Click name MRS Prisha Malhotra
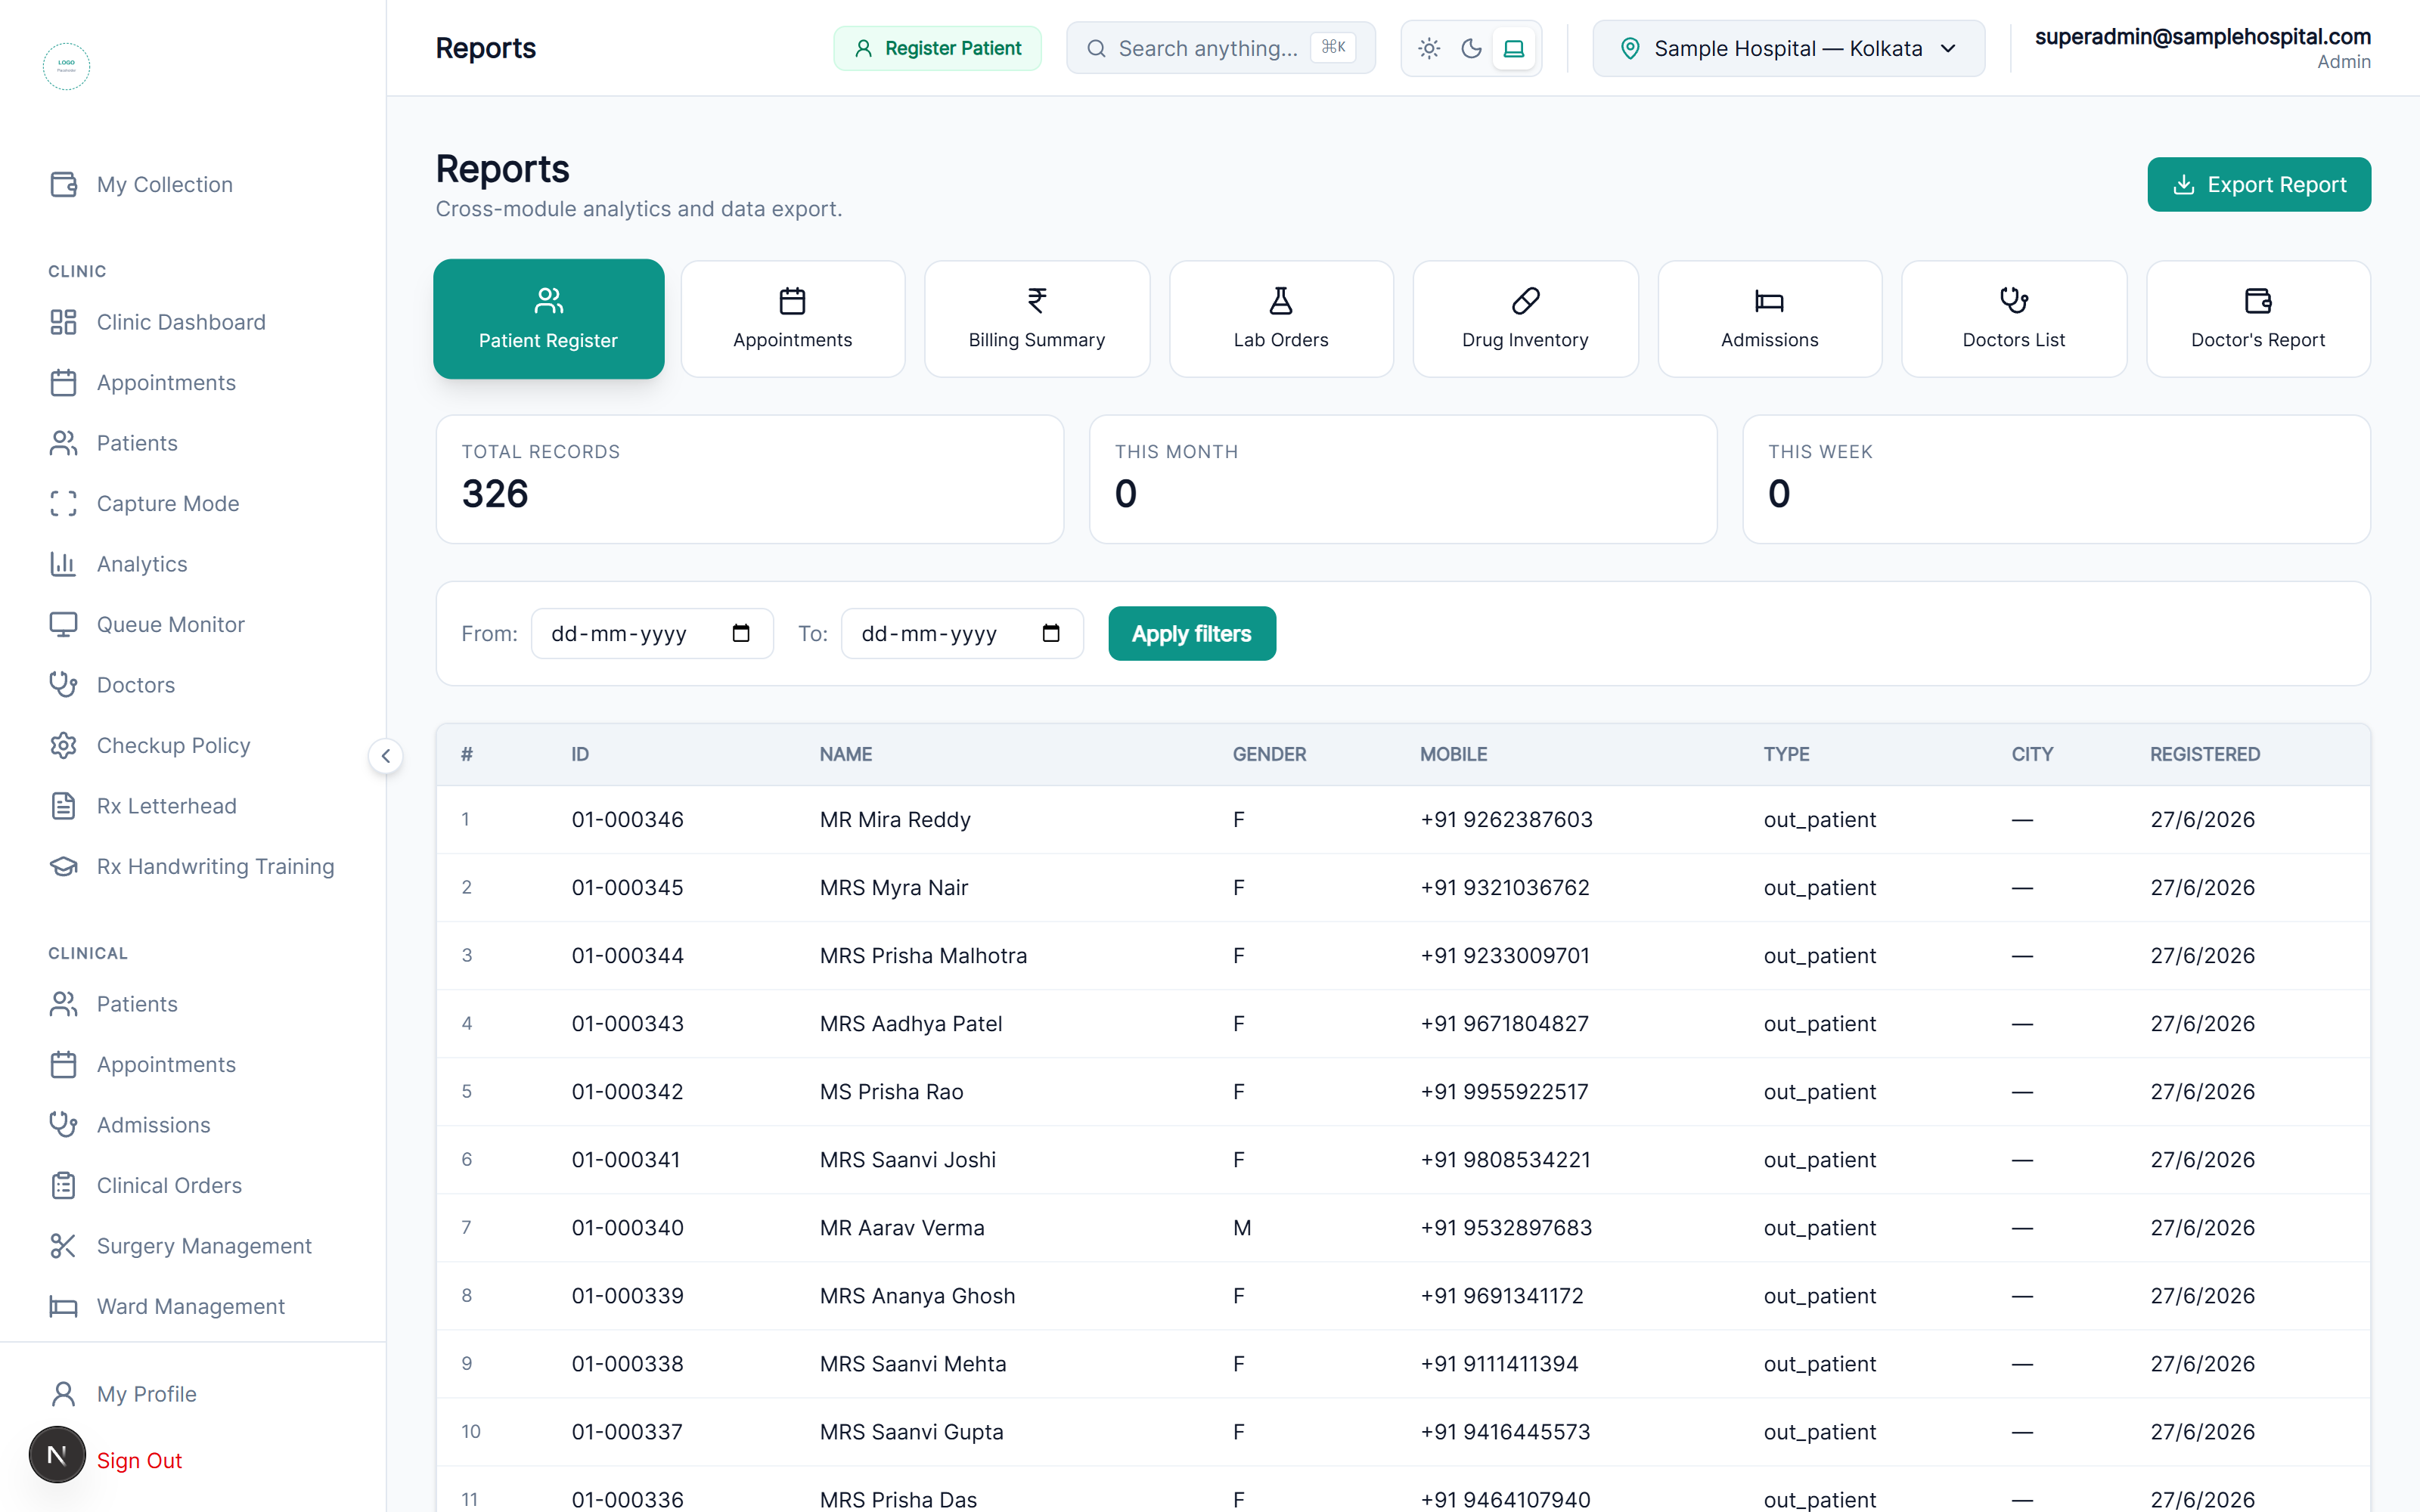 click(x=923, y=956)
